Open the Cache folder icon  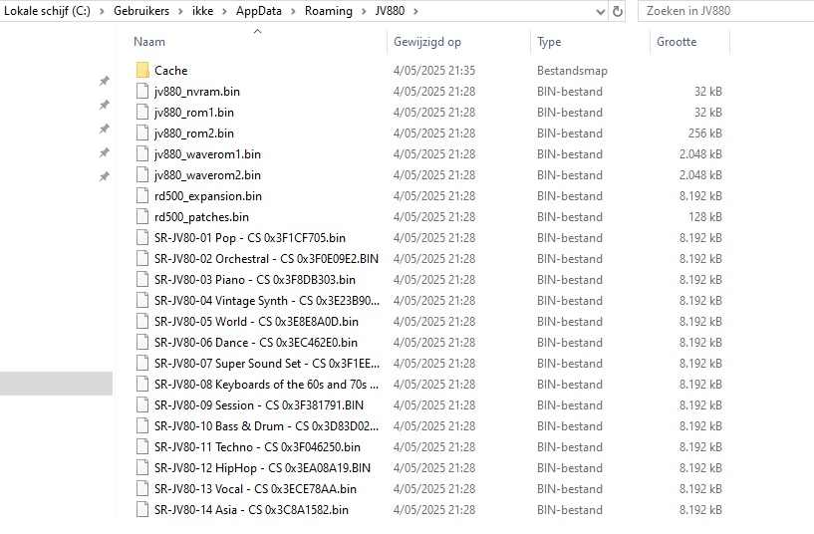[142, 70]
